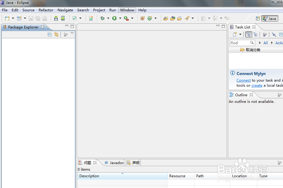This screenshot has width=283, height=188.
Task: Open the Edit menu
Action: [15, 10]
